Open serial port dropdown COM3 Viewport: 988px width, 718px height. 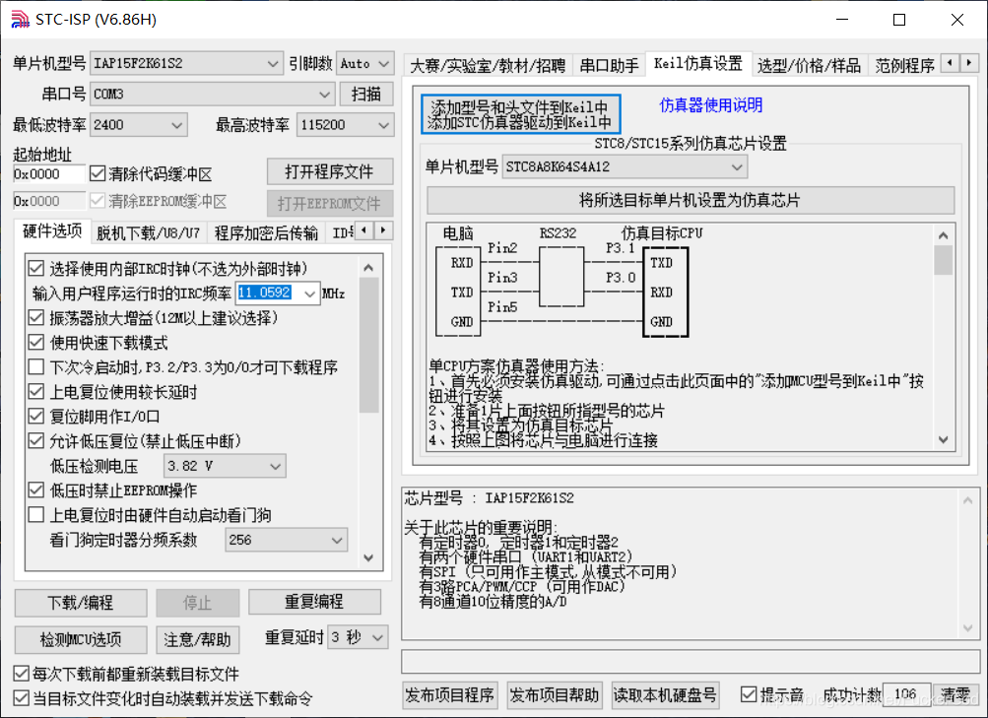point(212,94)
